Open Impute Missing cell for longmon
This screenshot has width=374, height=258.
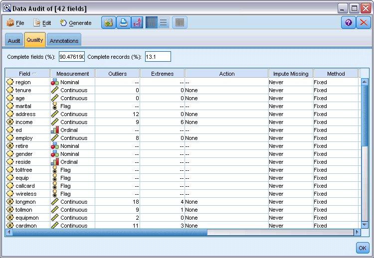click(x=291, y=202)
